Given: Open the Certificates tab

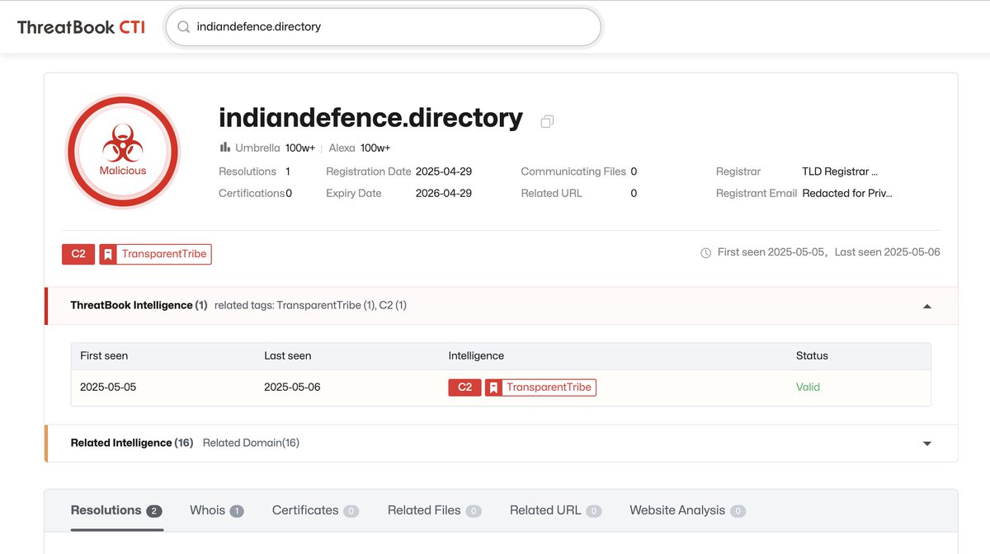Looking at the screenshot, I should click(x=306, y=509).
